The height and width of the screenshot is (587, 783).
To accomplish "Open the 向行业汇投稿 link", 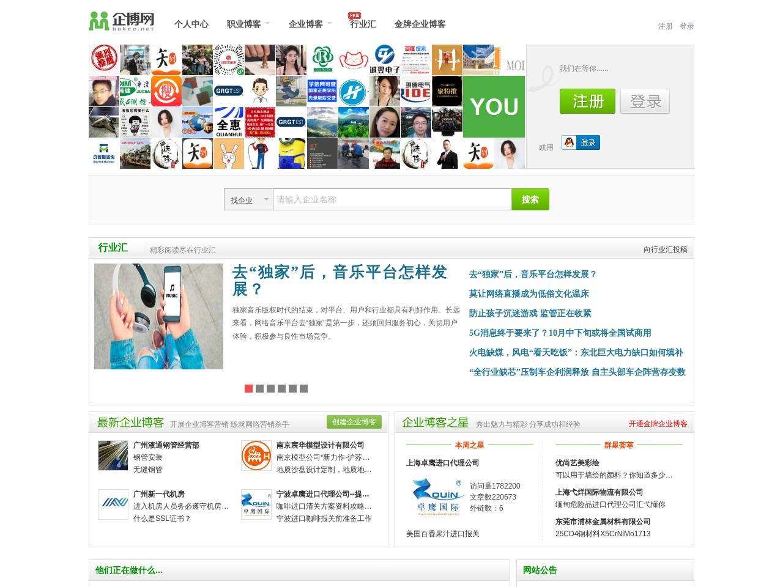I will coord(665,249).
